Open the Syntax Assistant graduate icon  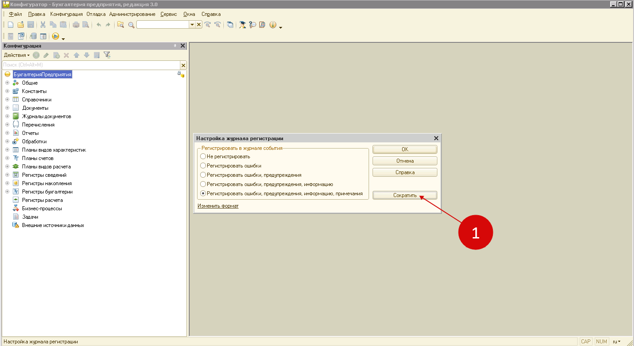pos(242,25)
